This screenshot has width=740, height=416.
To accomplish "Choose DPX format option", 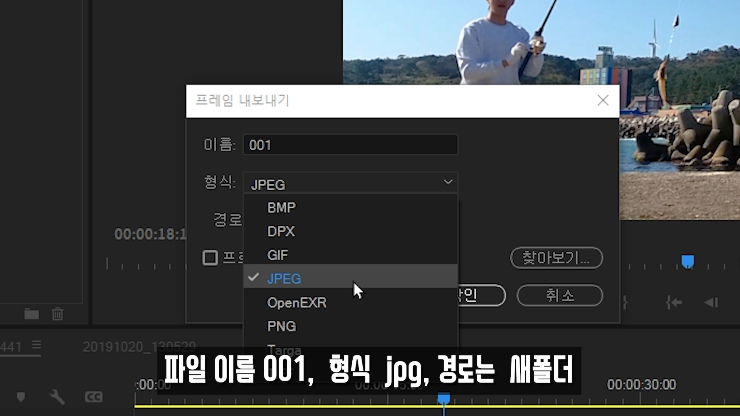I will 281,231.
